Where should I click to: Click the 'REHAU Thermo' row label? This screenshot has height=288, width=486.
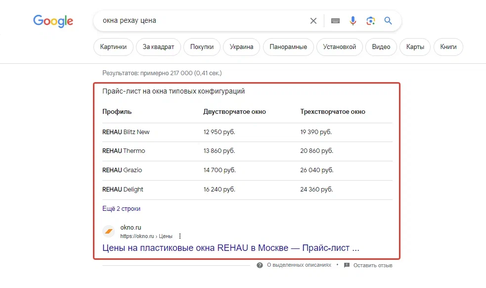(124, 151)
